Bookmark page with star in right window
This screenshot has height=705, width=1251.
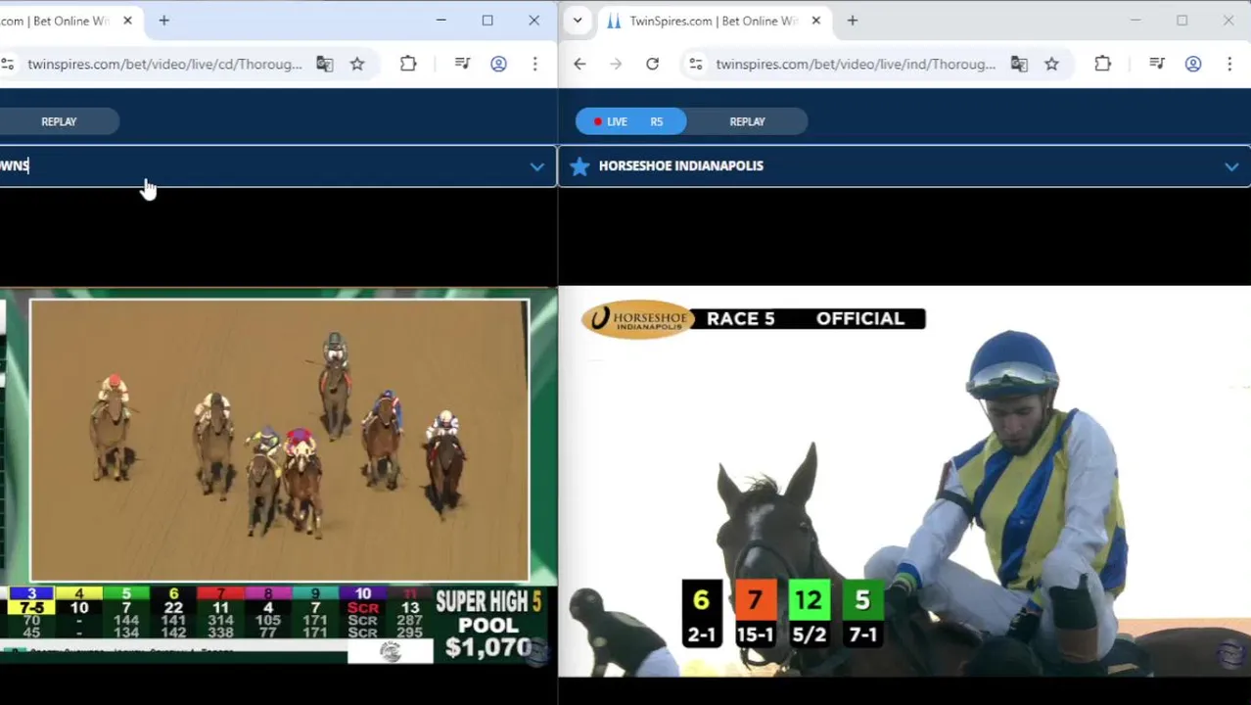1051,64
